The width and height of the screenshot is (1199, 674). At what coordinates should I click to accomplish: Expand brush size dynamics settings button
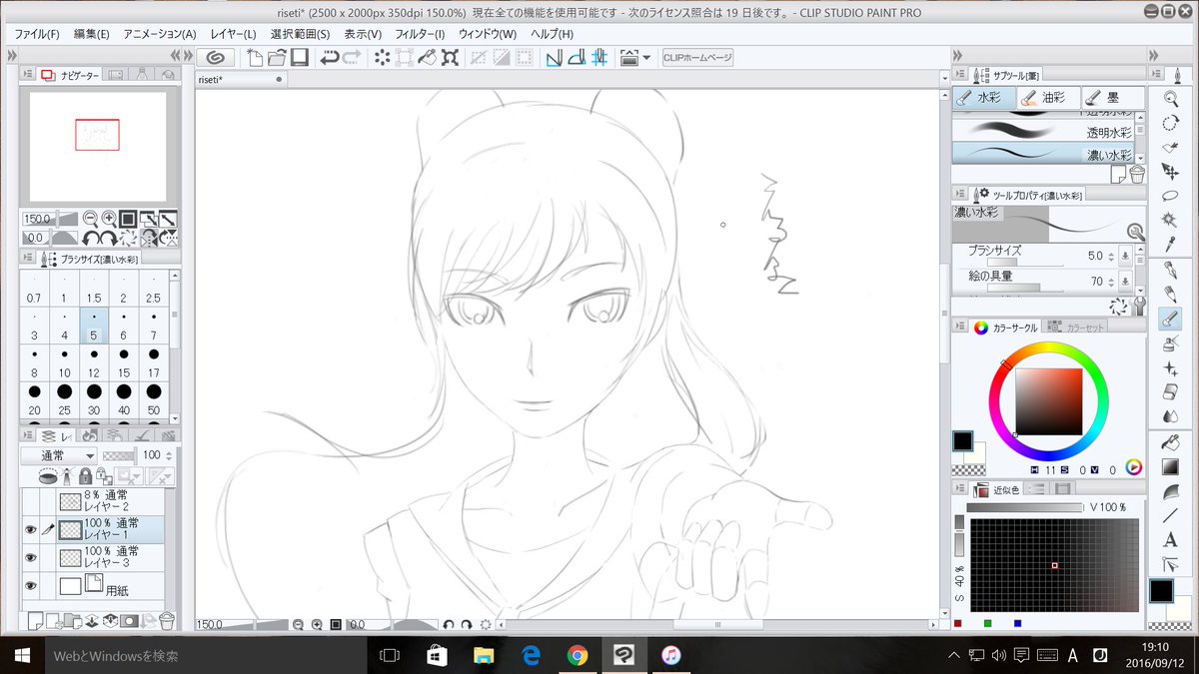coord(1125,256)
